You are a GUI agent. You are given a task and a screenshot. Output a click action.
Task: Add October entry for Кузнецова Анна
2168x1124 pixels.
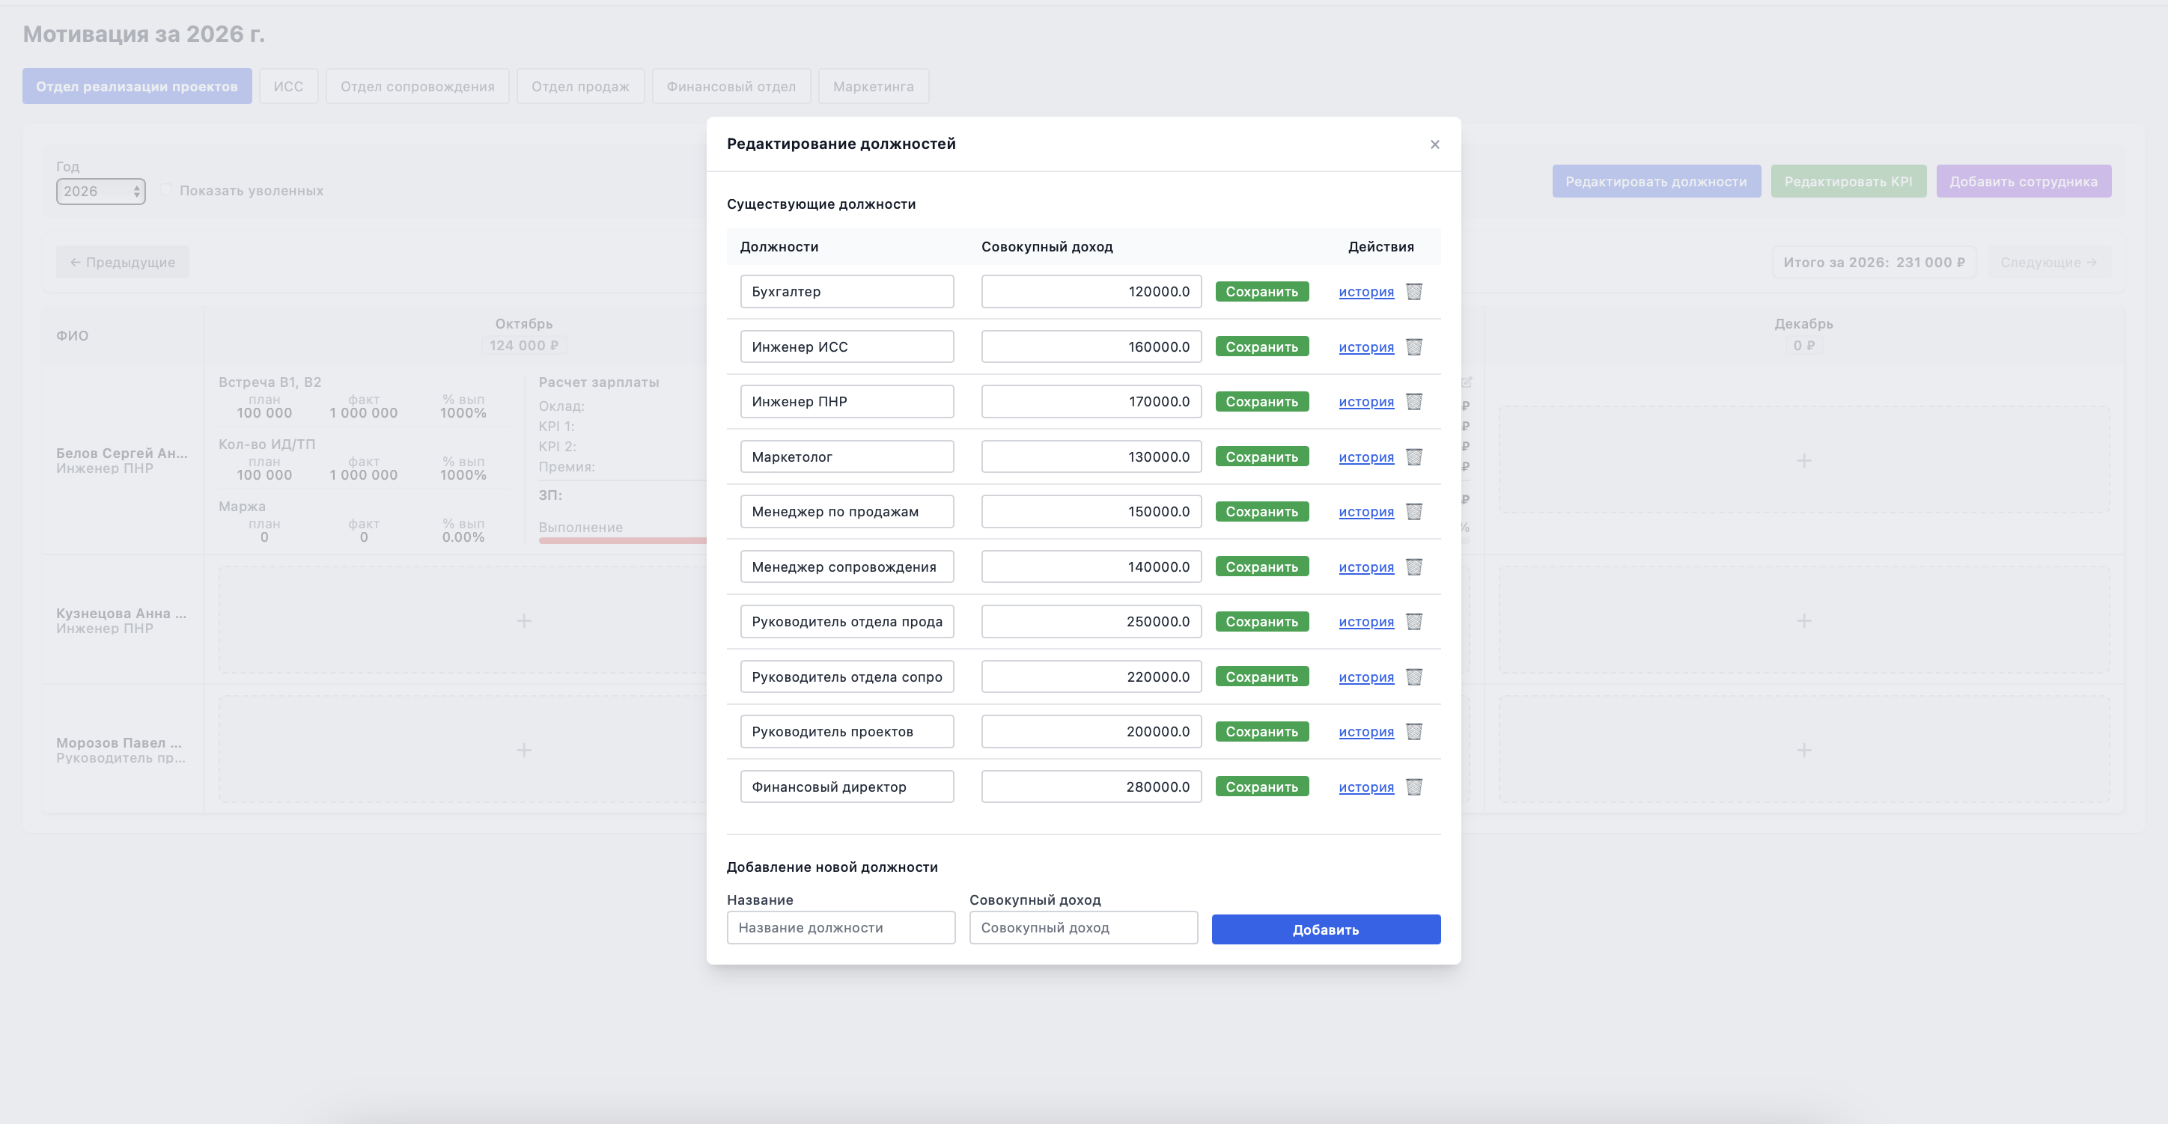tap(523, 620)
